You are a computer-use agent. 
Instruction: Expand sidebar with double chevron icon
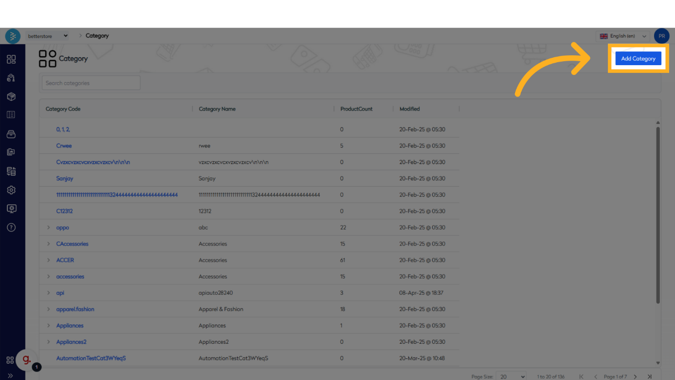tap(10, 376)
